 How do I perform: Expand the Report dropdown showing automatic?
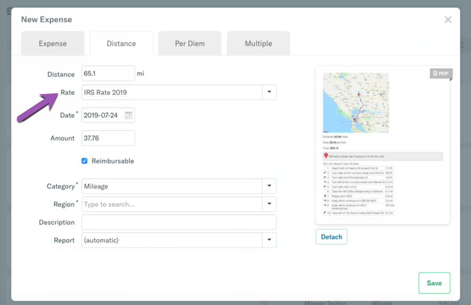click(x=269, y=240)
